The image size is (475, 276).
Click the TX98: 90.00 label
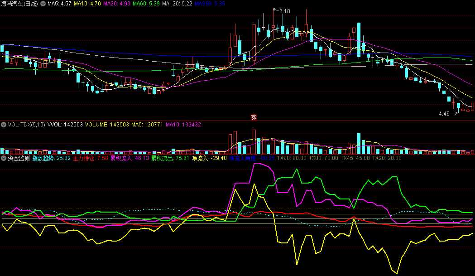[292, 158]
